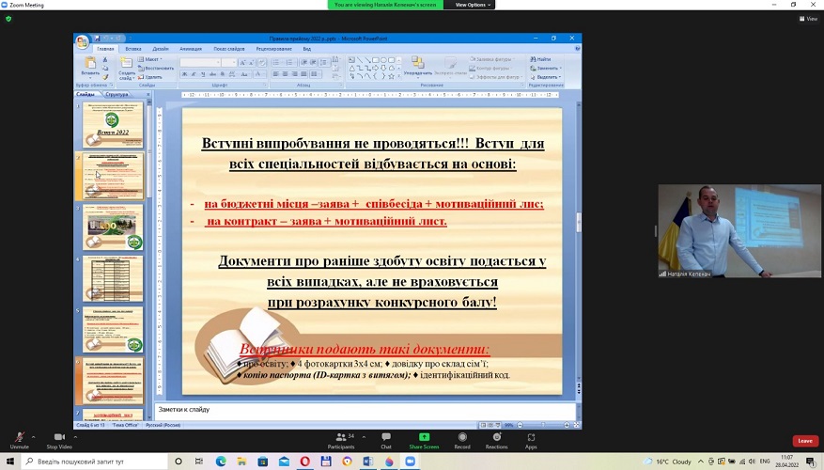
Task: Click the green encryption shield icon
Action: click(x=8, y=19)
